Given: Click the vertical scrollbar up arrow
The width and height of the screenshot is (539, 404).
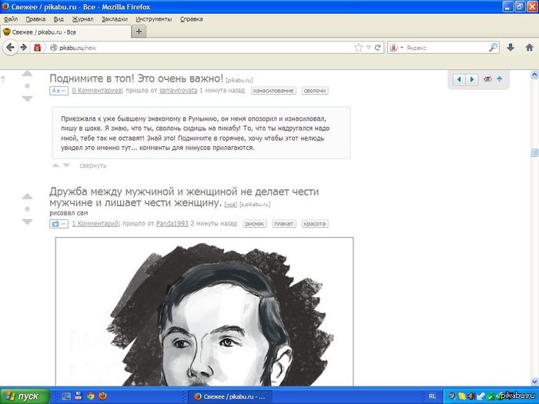Looking at the screenshot, I should pos(534,74).
